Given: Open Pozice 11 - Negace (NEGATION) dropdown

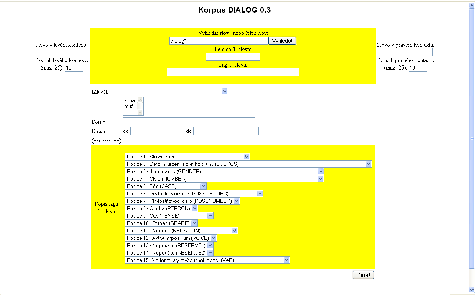Looking at the screenshot, I should point(181,231).
